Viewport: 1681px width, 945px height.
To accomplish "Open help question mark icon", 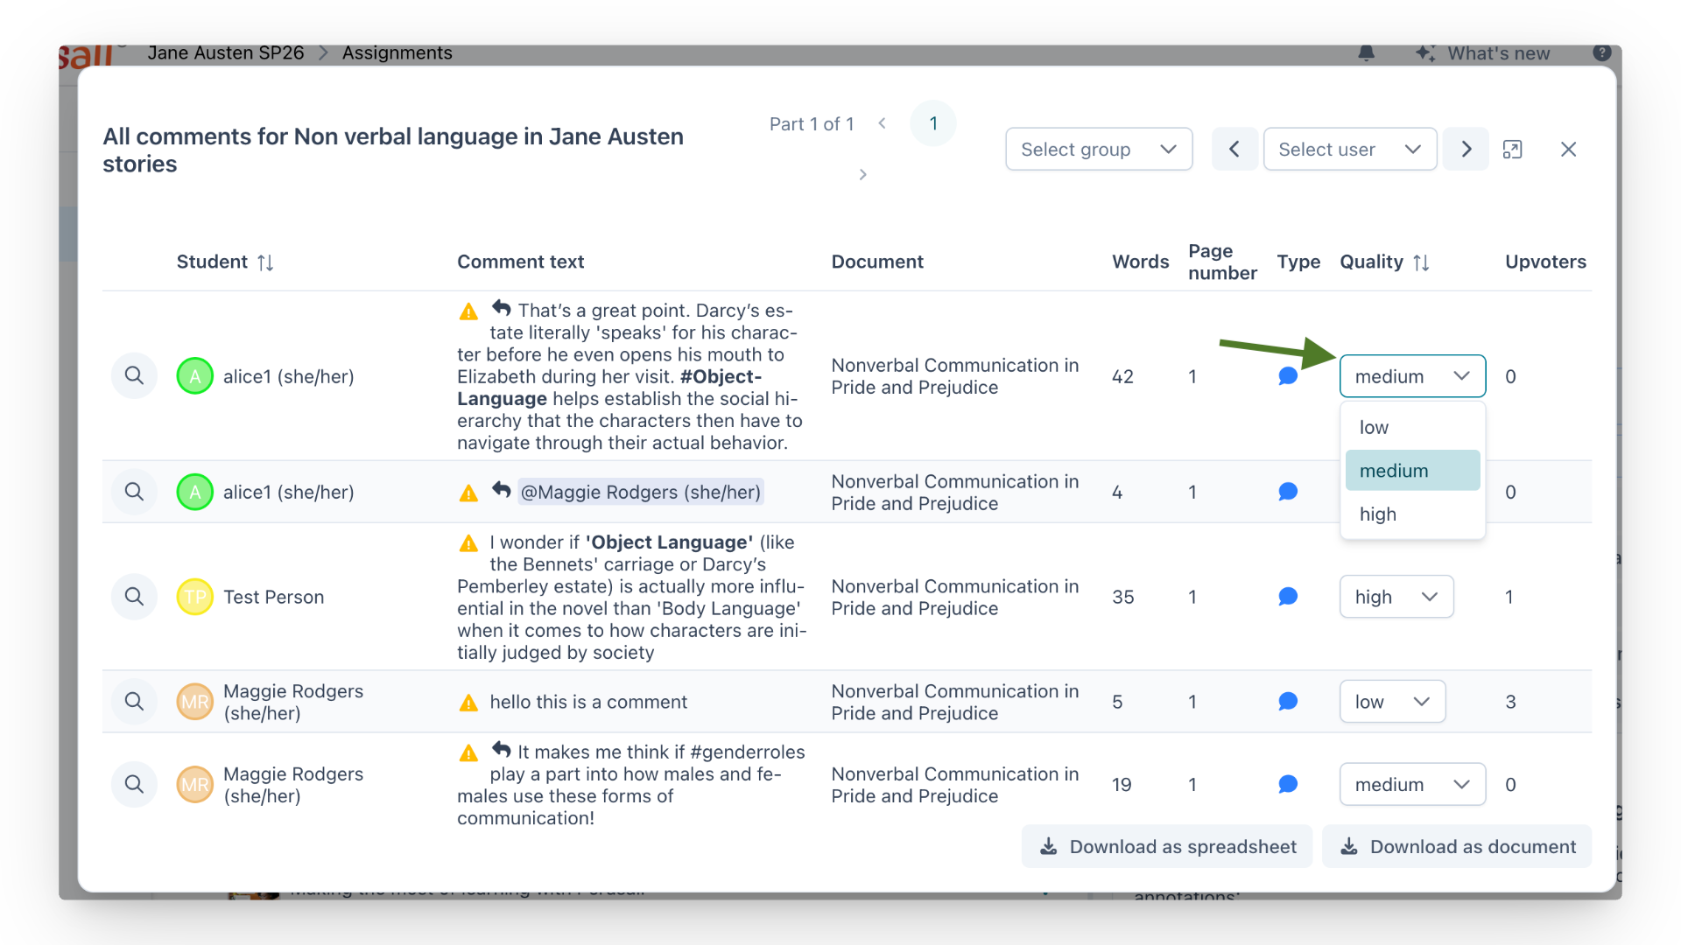I will click(1602, 52).
